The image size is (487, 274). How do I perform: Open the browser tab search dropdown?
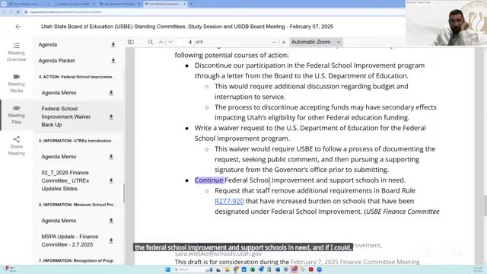tap(4, 4)
